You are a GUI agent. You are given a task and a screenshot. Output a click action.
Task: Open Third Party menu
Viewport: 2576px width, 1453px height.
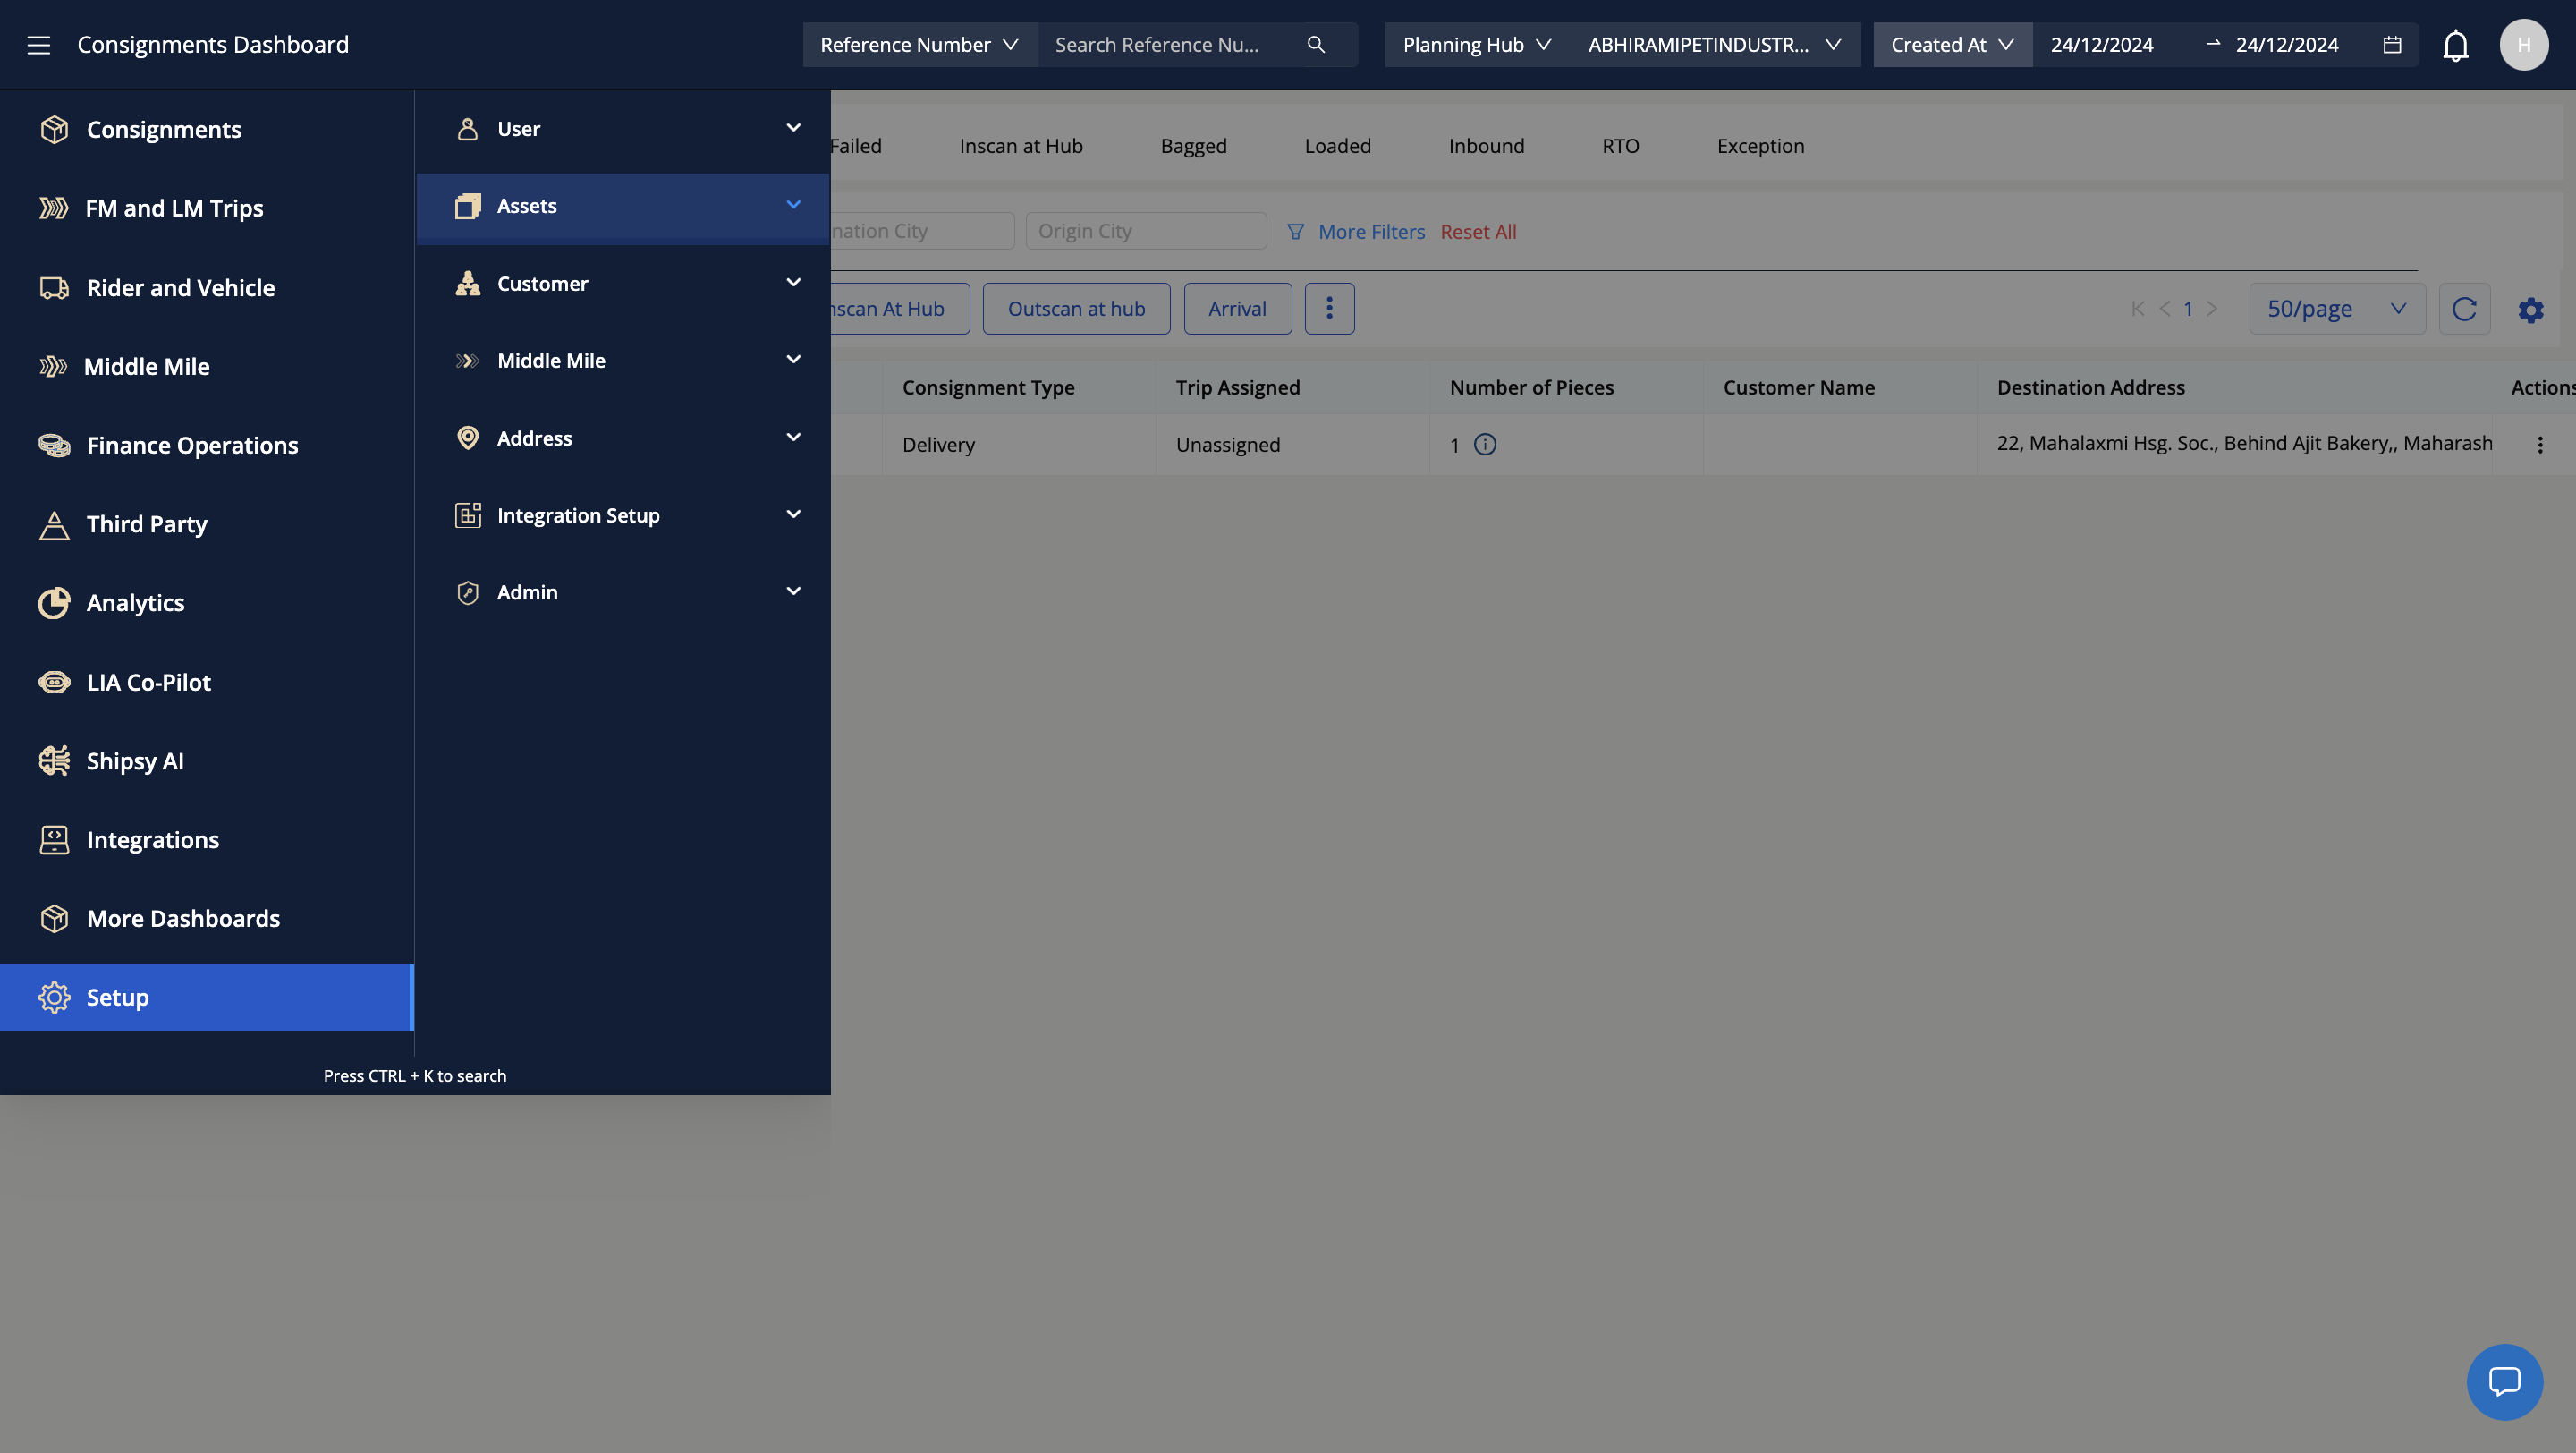point(207,524)
